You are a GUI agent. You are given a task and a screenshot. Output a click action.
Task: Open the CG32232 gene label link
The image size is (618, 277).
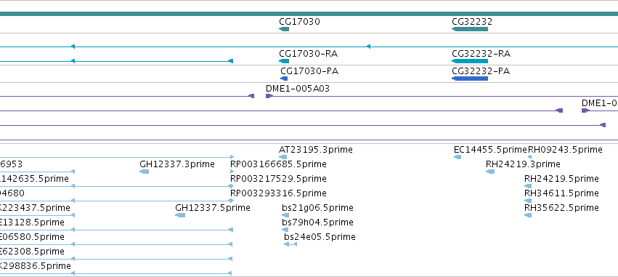(472, 22)
